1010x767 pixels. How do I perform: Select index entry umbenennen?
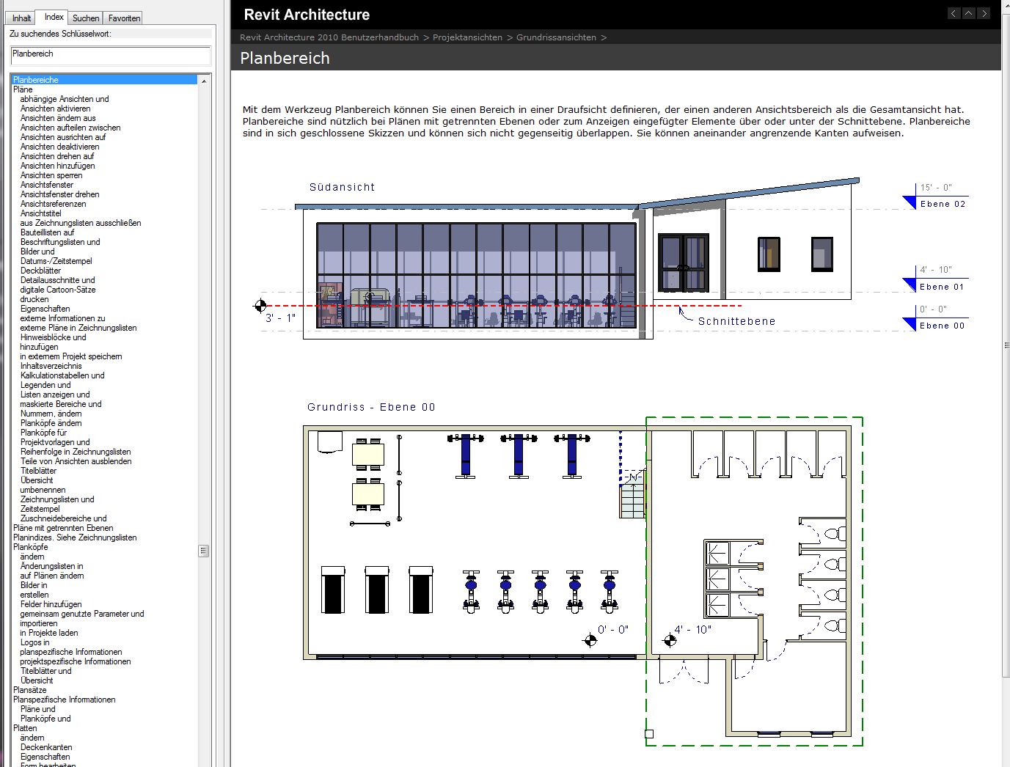pyautogui.click(x=43, y=490)
